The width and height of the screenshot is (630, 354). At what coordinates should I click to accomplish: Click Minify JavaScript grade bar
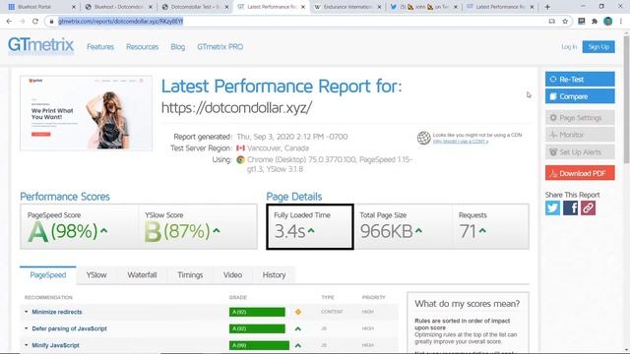259,345
